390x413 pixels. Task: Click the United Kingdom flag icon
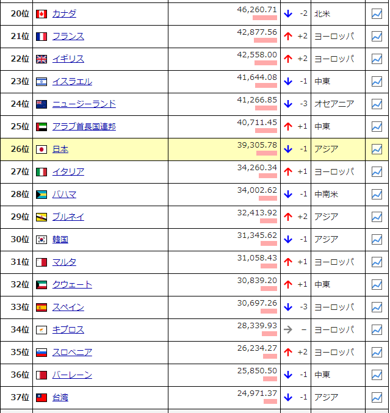[x=42, y=59]
